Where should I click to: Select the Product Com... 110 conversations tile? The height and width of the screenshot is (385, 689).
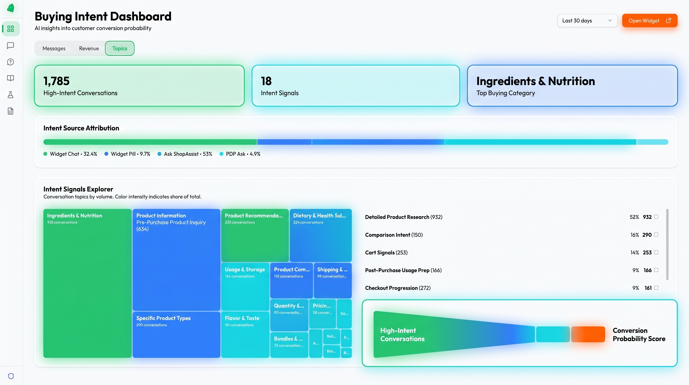tap(291, 280)
